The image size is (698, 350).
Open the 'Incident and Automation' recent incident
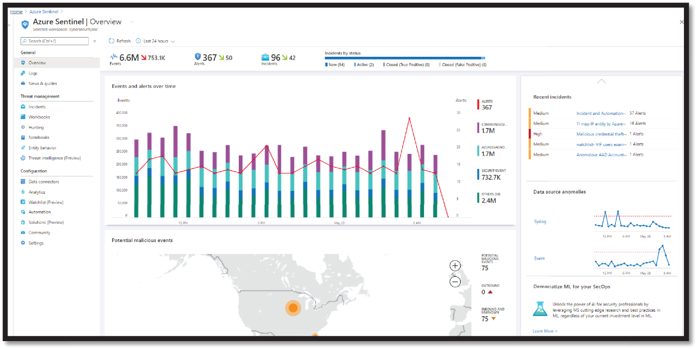[601, 113]
